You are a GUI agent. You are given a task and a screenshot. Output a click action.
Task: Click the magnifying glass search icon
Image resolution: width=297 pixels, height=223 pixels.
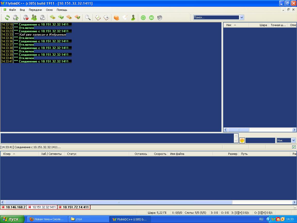pyautogui.click(x=88, y=18)
